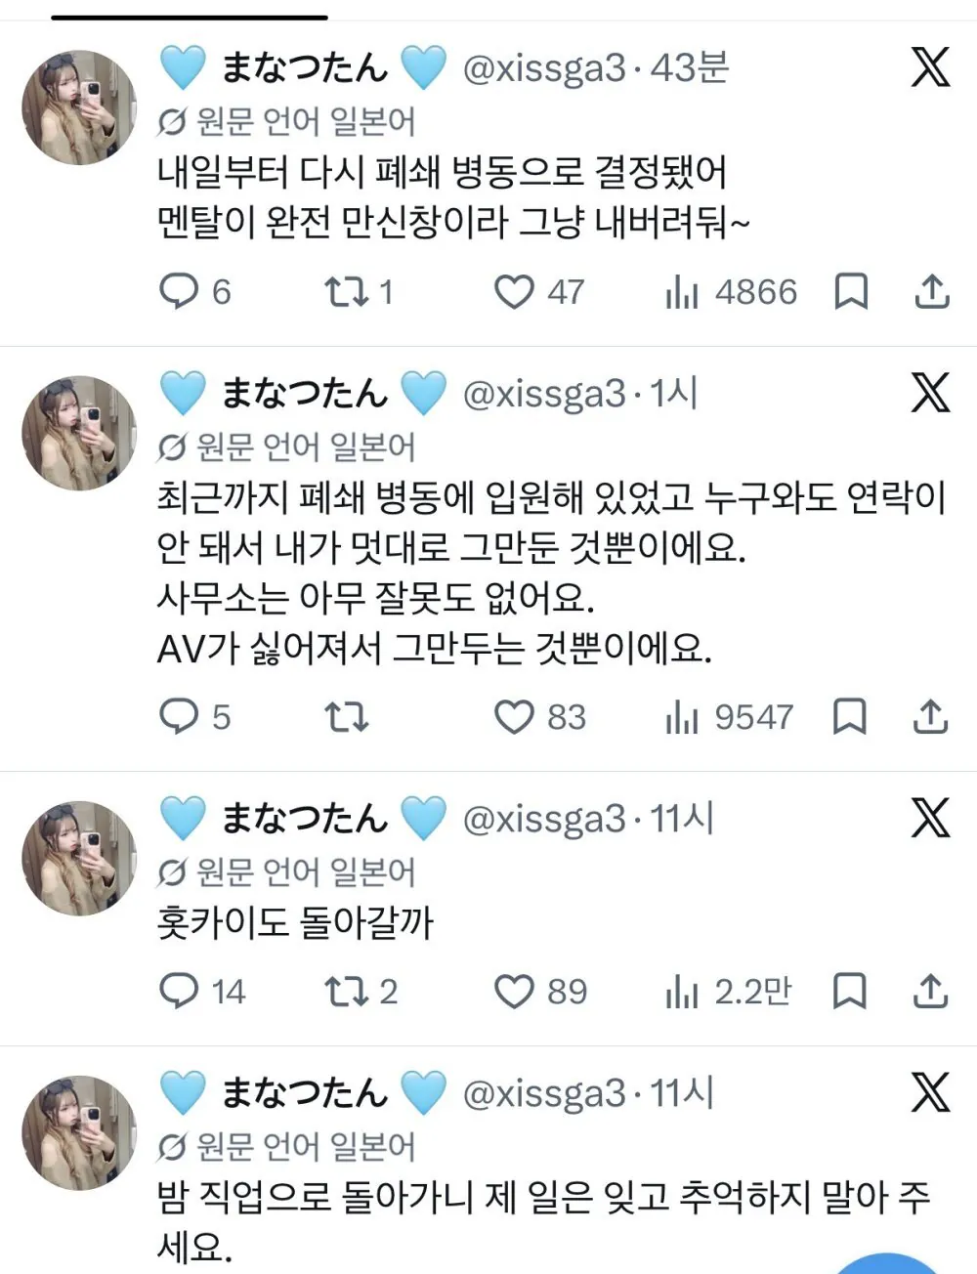Retweet the 홋카이도 돌아갈까 tweet
The width and height of the screenshot is (977, 1274).
point(361,991)
